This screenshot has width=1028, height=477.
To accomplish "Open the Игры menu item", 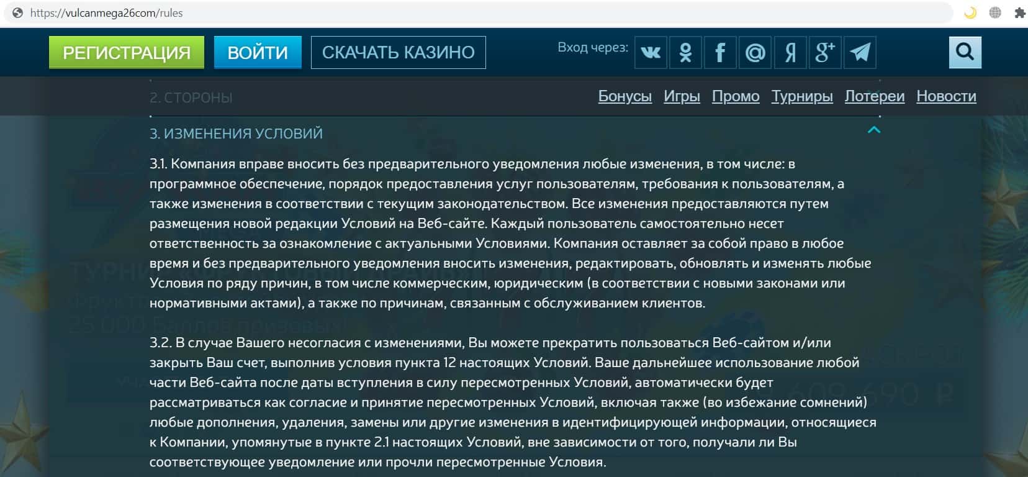I will click(682, 96).
